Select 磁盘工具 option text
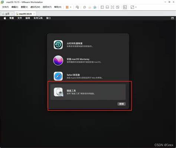This screenshot has width=176, height=148. coord(71,91)
